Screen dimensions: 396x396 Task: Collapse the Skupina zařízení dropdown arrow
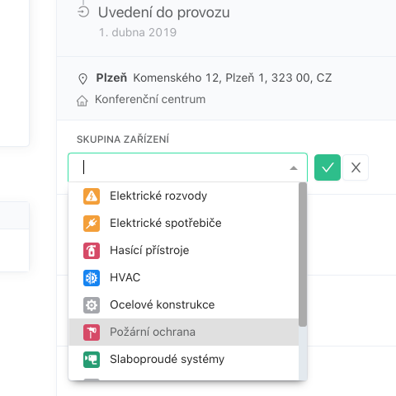294,168
